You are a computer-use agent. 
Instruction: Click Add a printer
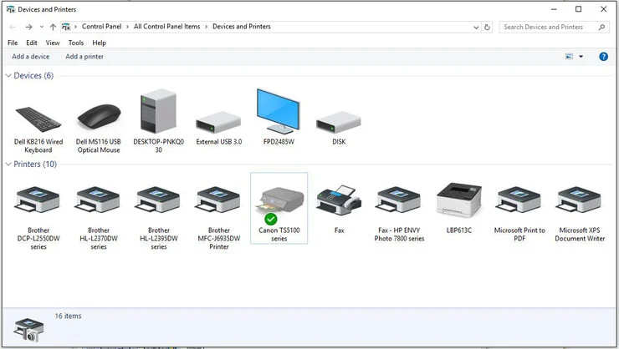(84, 57)
